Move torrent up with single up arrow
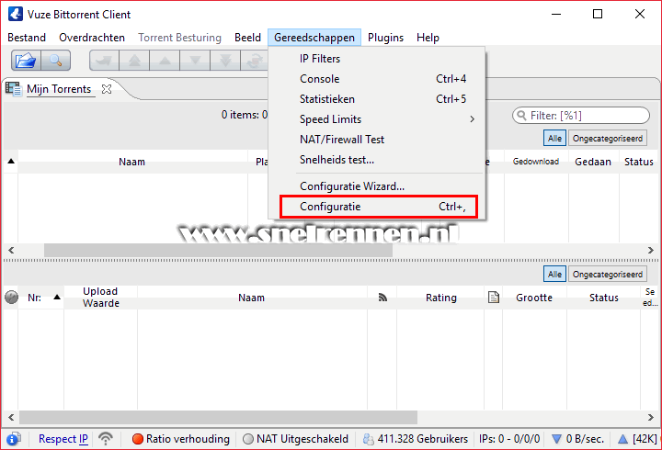The height and width of the screenshot is (450, 662). pos(165,61)
